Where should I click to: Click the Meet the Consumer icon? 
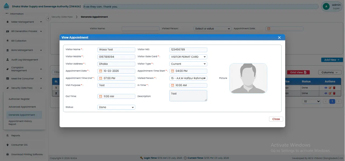click(8, 79)
